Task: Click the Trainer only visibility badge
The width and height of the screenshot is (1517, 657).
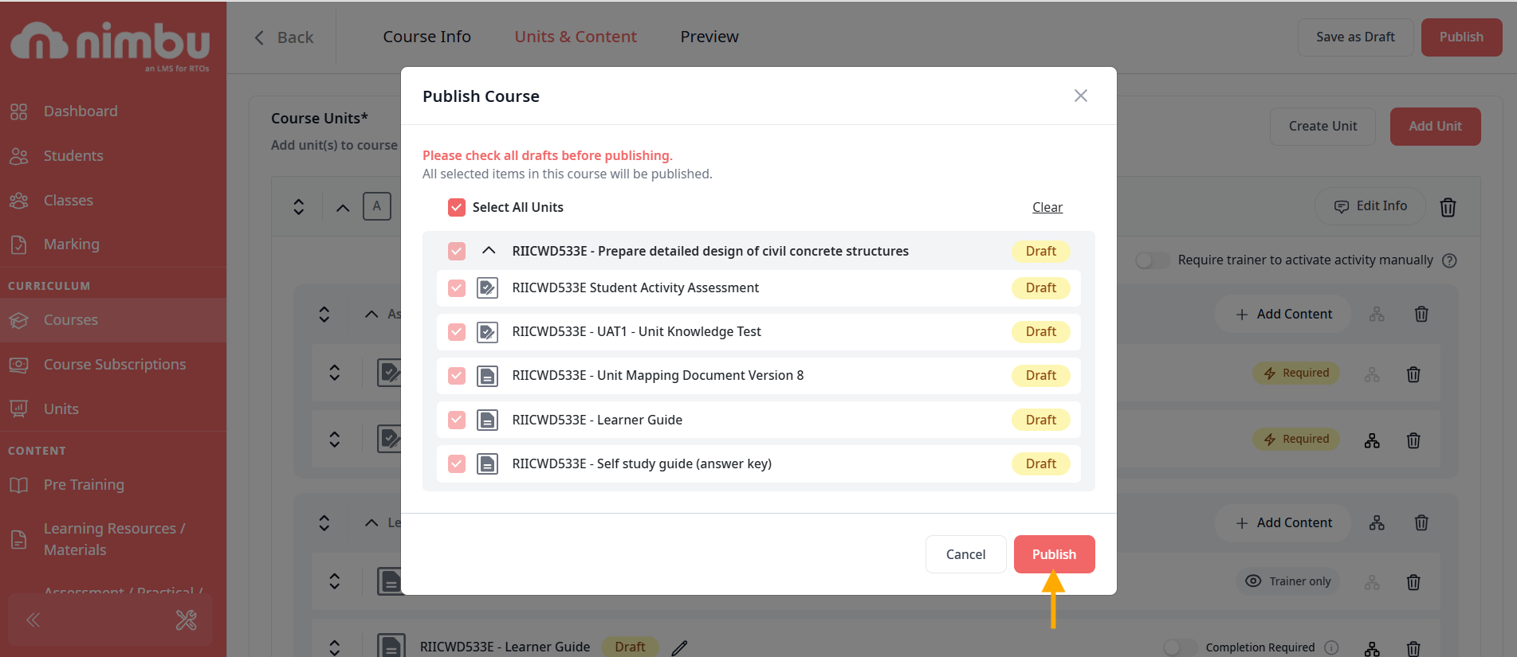Action: (1288, 581)
